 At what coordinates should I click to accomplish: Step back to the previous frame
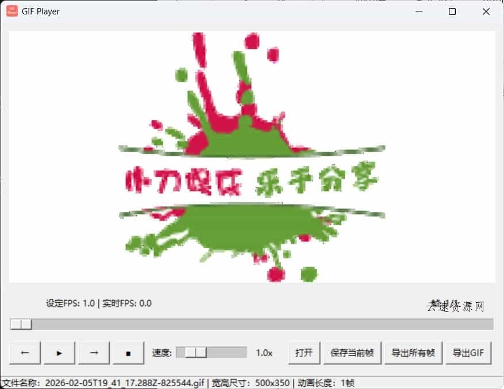(25, 353)
